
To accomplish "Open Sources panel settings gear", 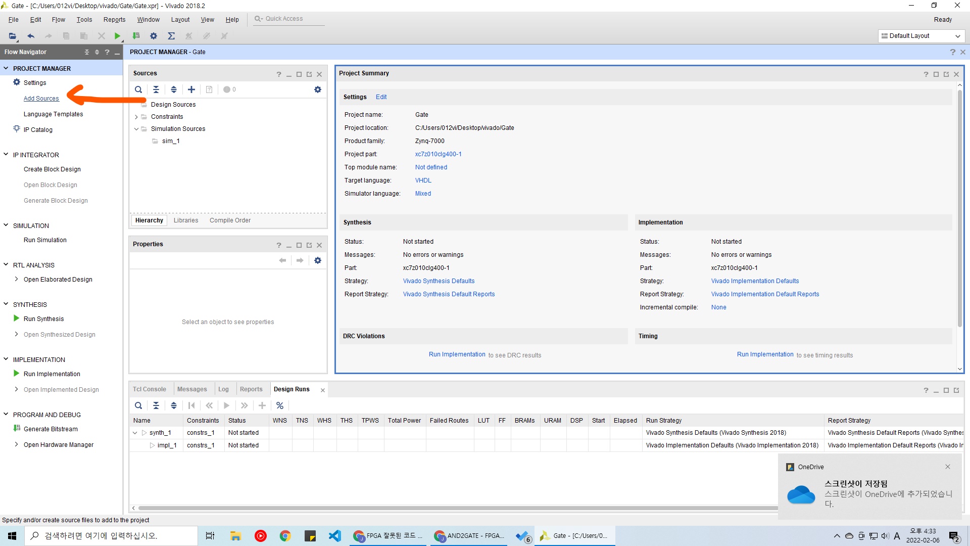I will tap(317, 89).
